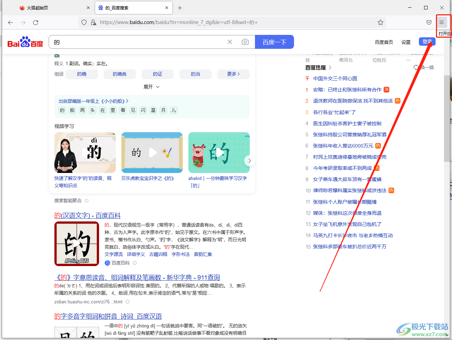452x340 pixels.
Task: Open the 新华字典 - 911查询 result
Action: (137, 278)
